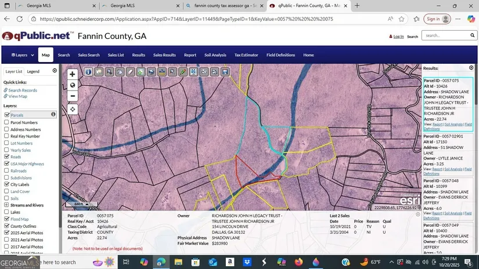This screenshot has height=269, width=479.
Task: Switch to the Legend tab
Action: (33, 71)
